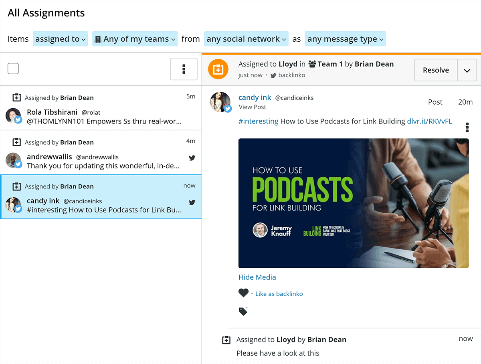The height and width of the screenshot is (364, 481).
Task: Open the bulk actions three-dot menu
Action: click(x=184, y=69)
